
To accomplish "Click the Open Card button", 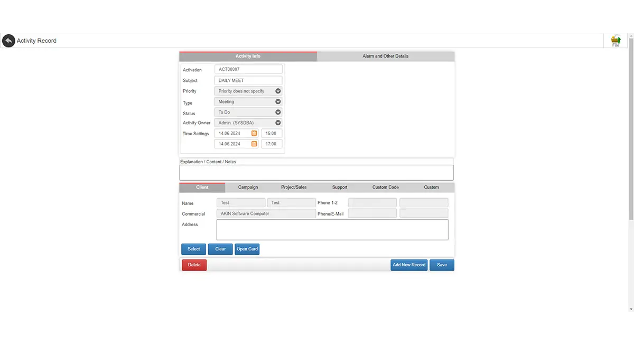I will coord(247,249).
